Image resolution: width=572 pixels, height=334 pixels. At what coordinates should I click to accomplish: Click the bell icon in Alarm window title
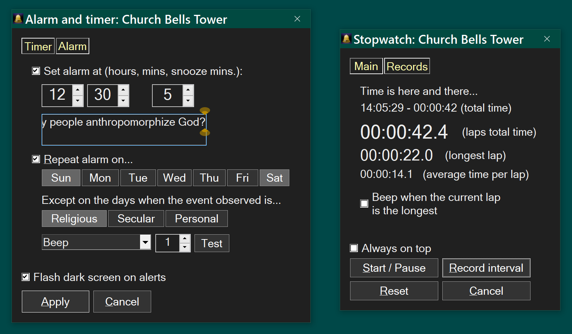pos(18,19)
